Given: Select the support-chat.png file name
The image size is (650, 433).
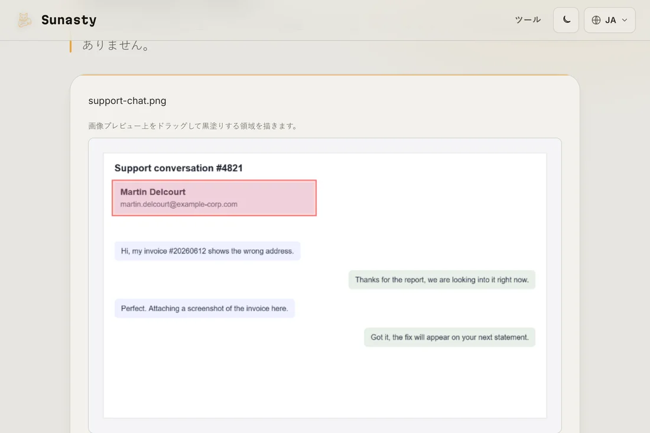Looking at the screenshot, I should [127, 100].
